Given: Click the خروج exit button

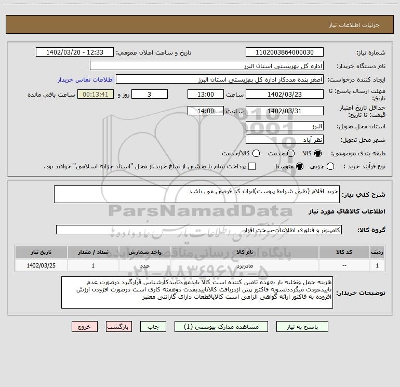Looking at the screenshot, I should coord(85,327).
